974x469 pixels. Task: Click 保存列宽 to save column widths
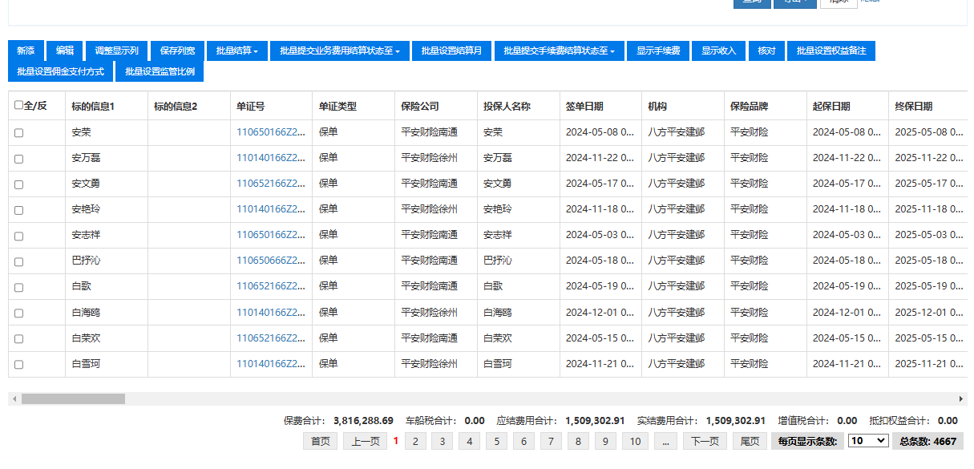(x=177, y=51)
